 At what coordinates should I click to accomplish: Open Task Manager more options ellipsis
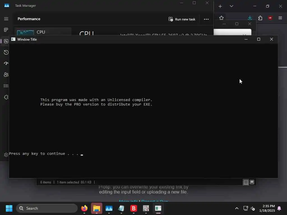click(206, 19)
